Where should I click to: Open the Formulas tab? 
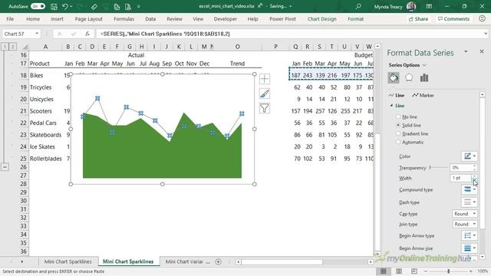pos(124,18)
